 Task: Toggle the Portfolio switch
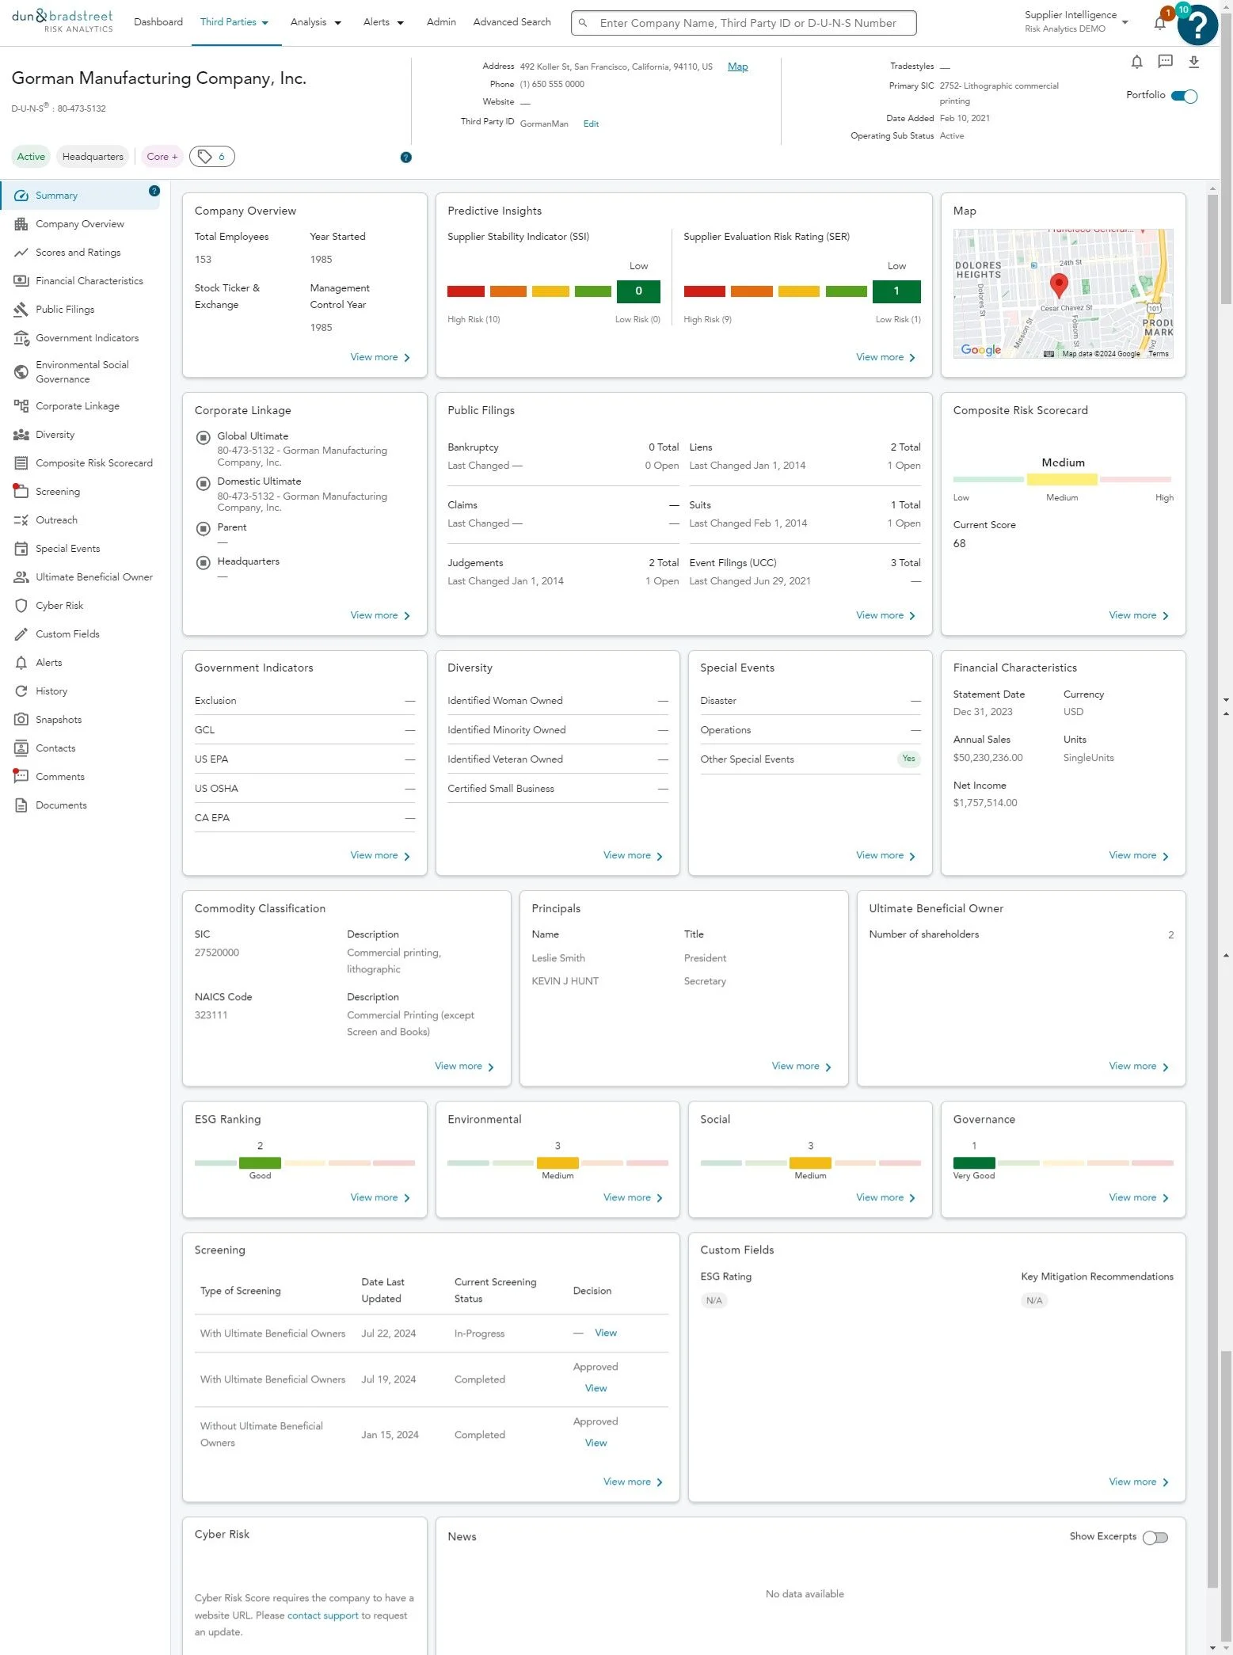pyautogui.click(x=1185, y=96)
